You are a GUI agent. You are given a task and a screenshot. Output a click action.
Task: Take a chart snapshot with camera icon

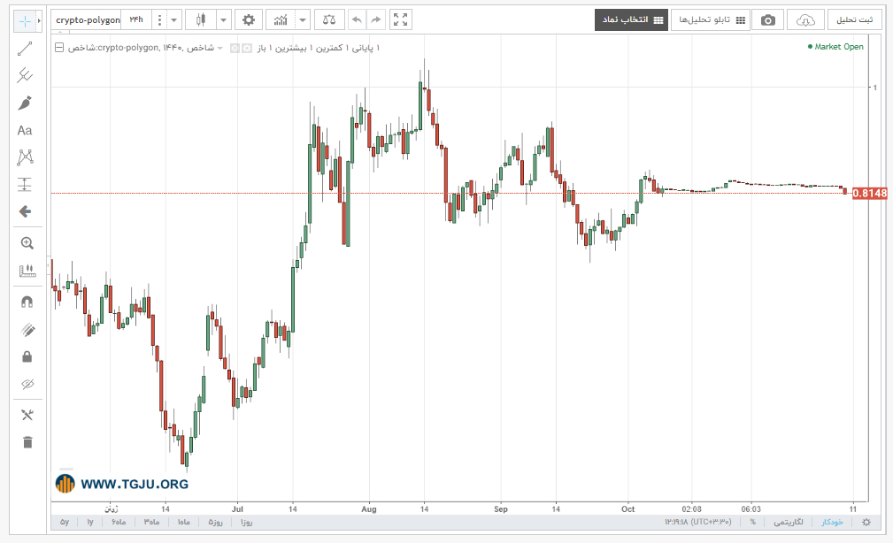(767, 20)
